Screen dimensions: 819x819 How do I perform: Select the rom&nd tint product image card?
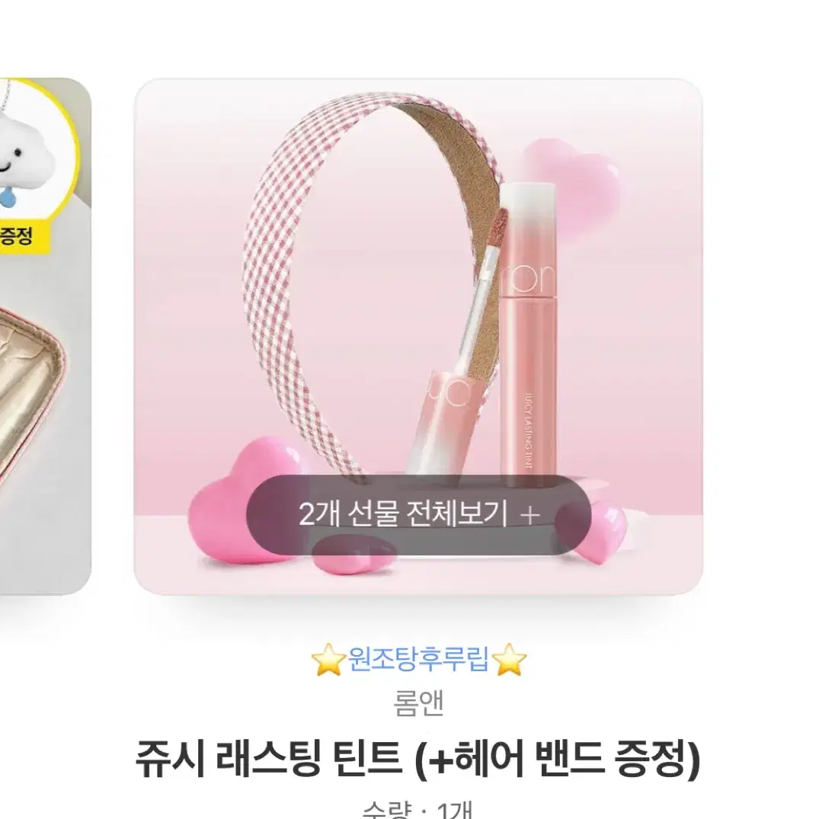[x=417, y=337]
